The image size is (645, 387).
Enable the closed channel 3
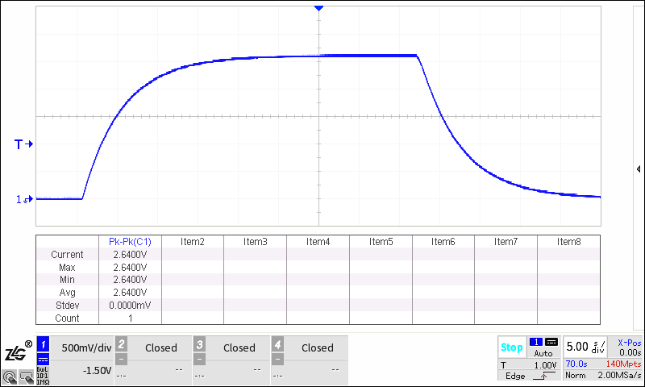coord(231,348)
